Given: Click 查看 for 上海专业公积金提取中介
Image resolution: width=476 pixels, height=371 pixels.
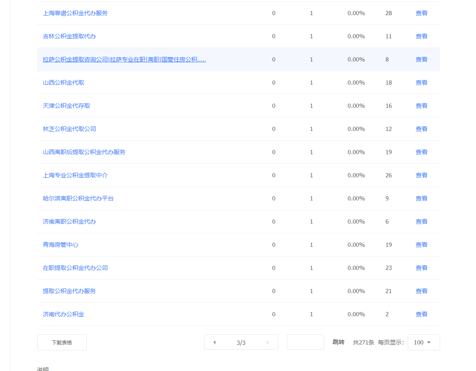Looking at the screenshot, I should tap(421, 175).
